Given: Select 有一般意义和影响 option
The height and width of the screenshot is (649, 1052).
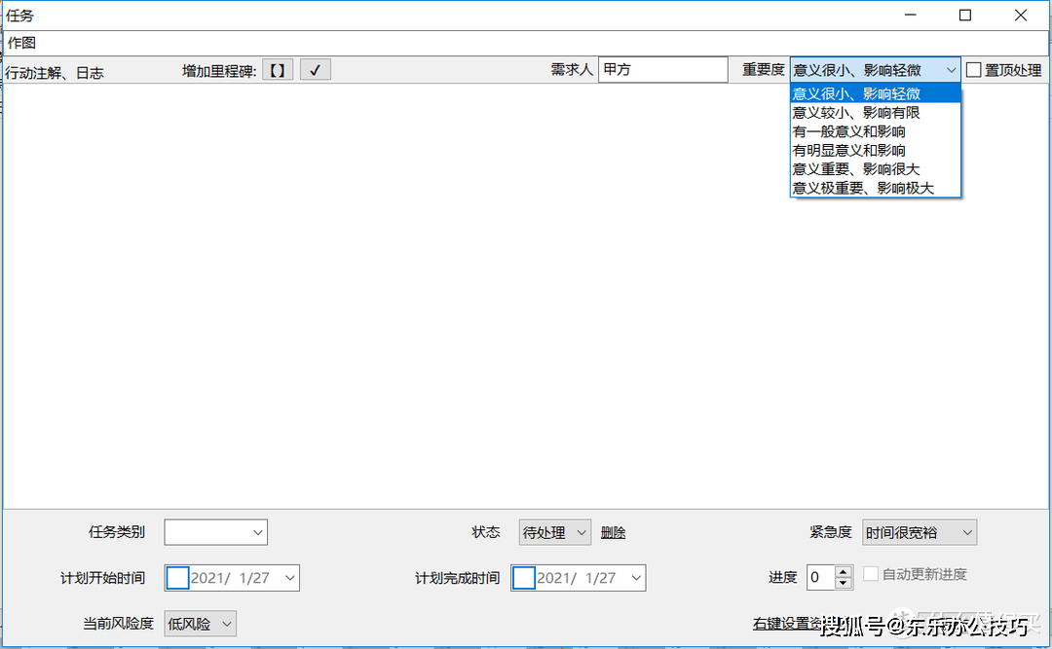Looking at the screenshot, I should [875, 131].
